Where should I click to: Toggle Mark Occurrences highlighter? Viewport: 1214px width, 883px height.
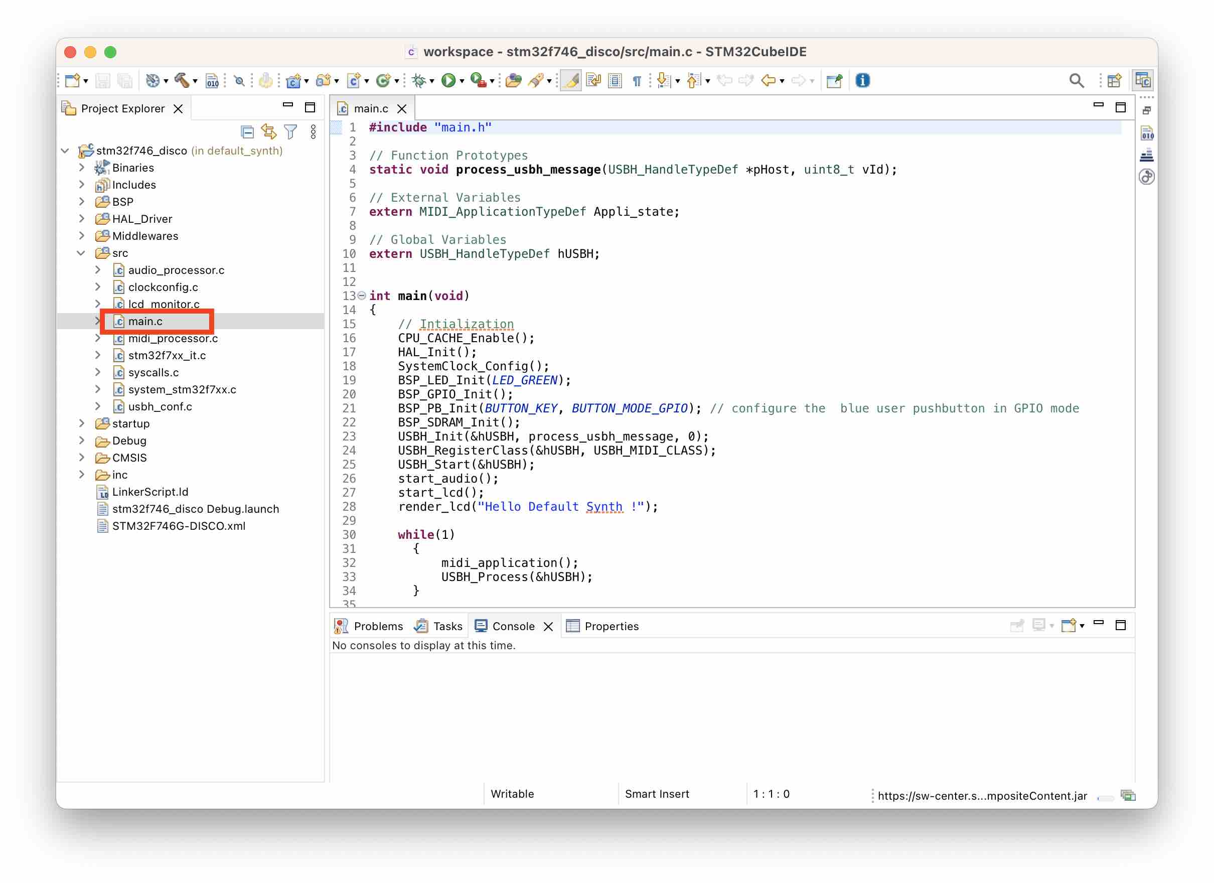pyautogui.click(x=571, y=80)
